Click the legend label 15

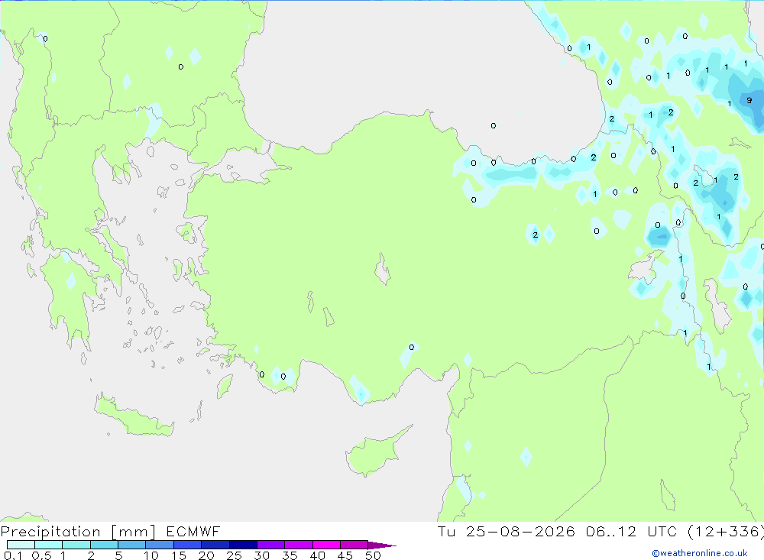pyautogui.click(x=179, y=555)
